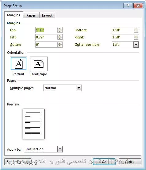Open the Gutter position dropdown
The height and width of the screenshot is (170, 146).
tap(136, 45)
